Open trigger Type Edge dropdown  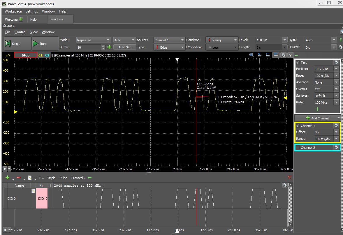(169, 47)
